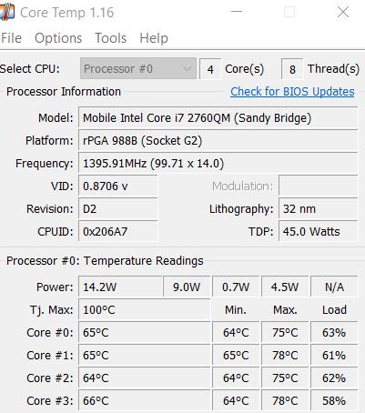This screenshot has height=413, width=365.
Task: Open the Help menu
Action: tap(154, 38)
